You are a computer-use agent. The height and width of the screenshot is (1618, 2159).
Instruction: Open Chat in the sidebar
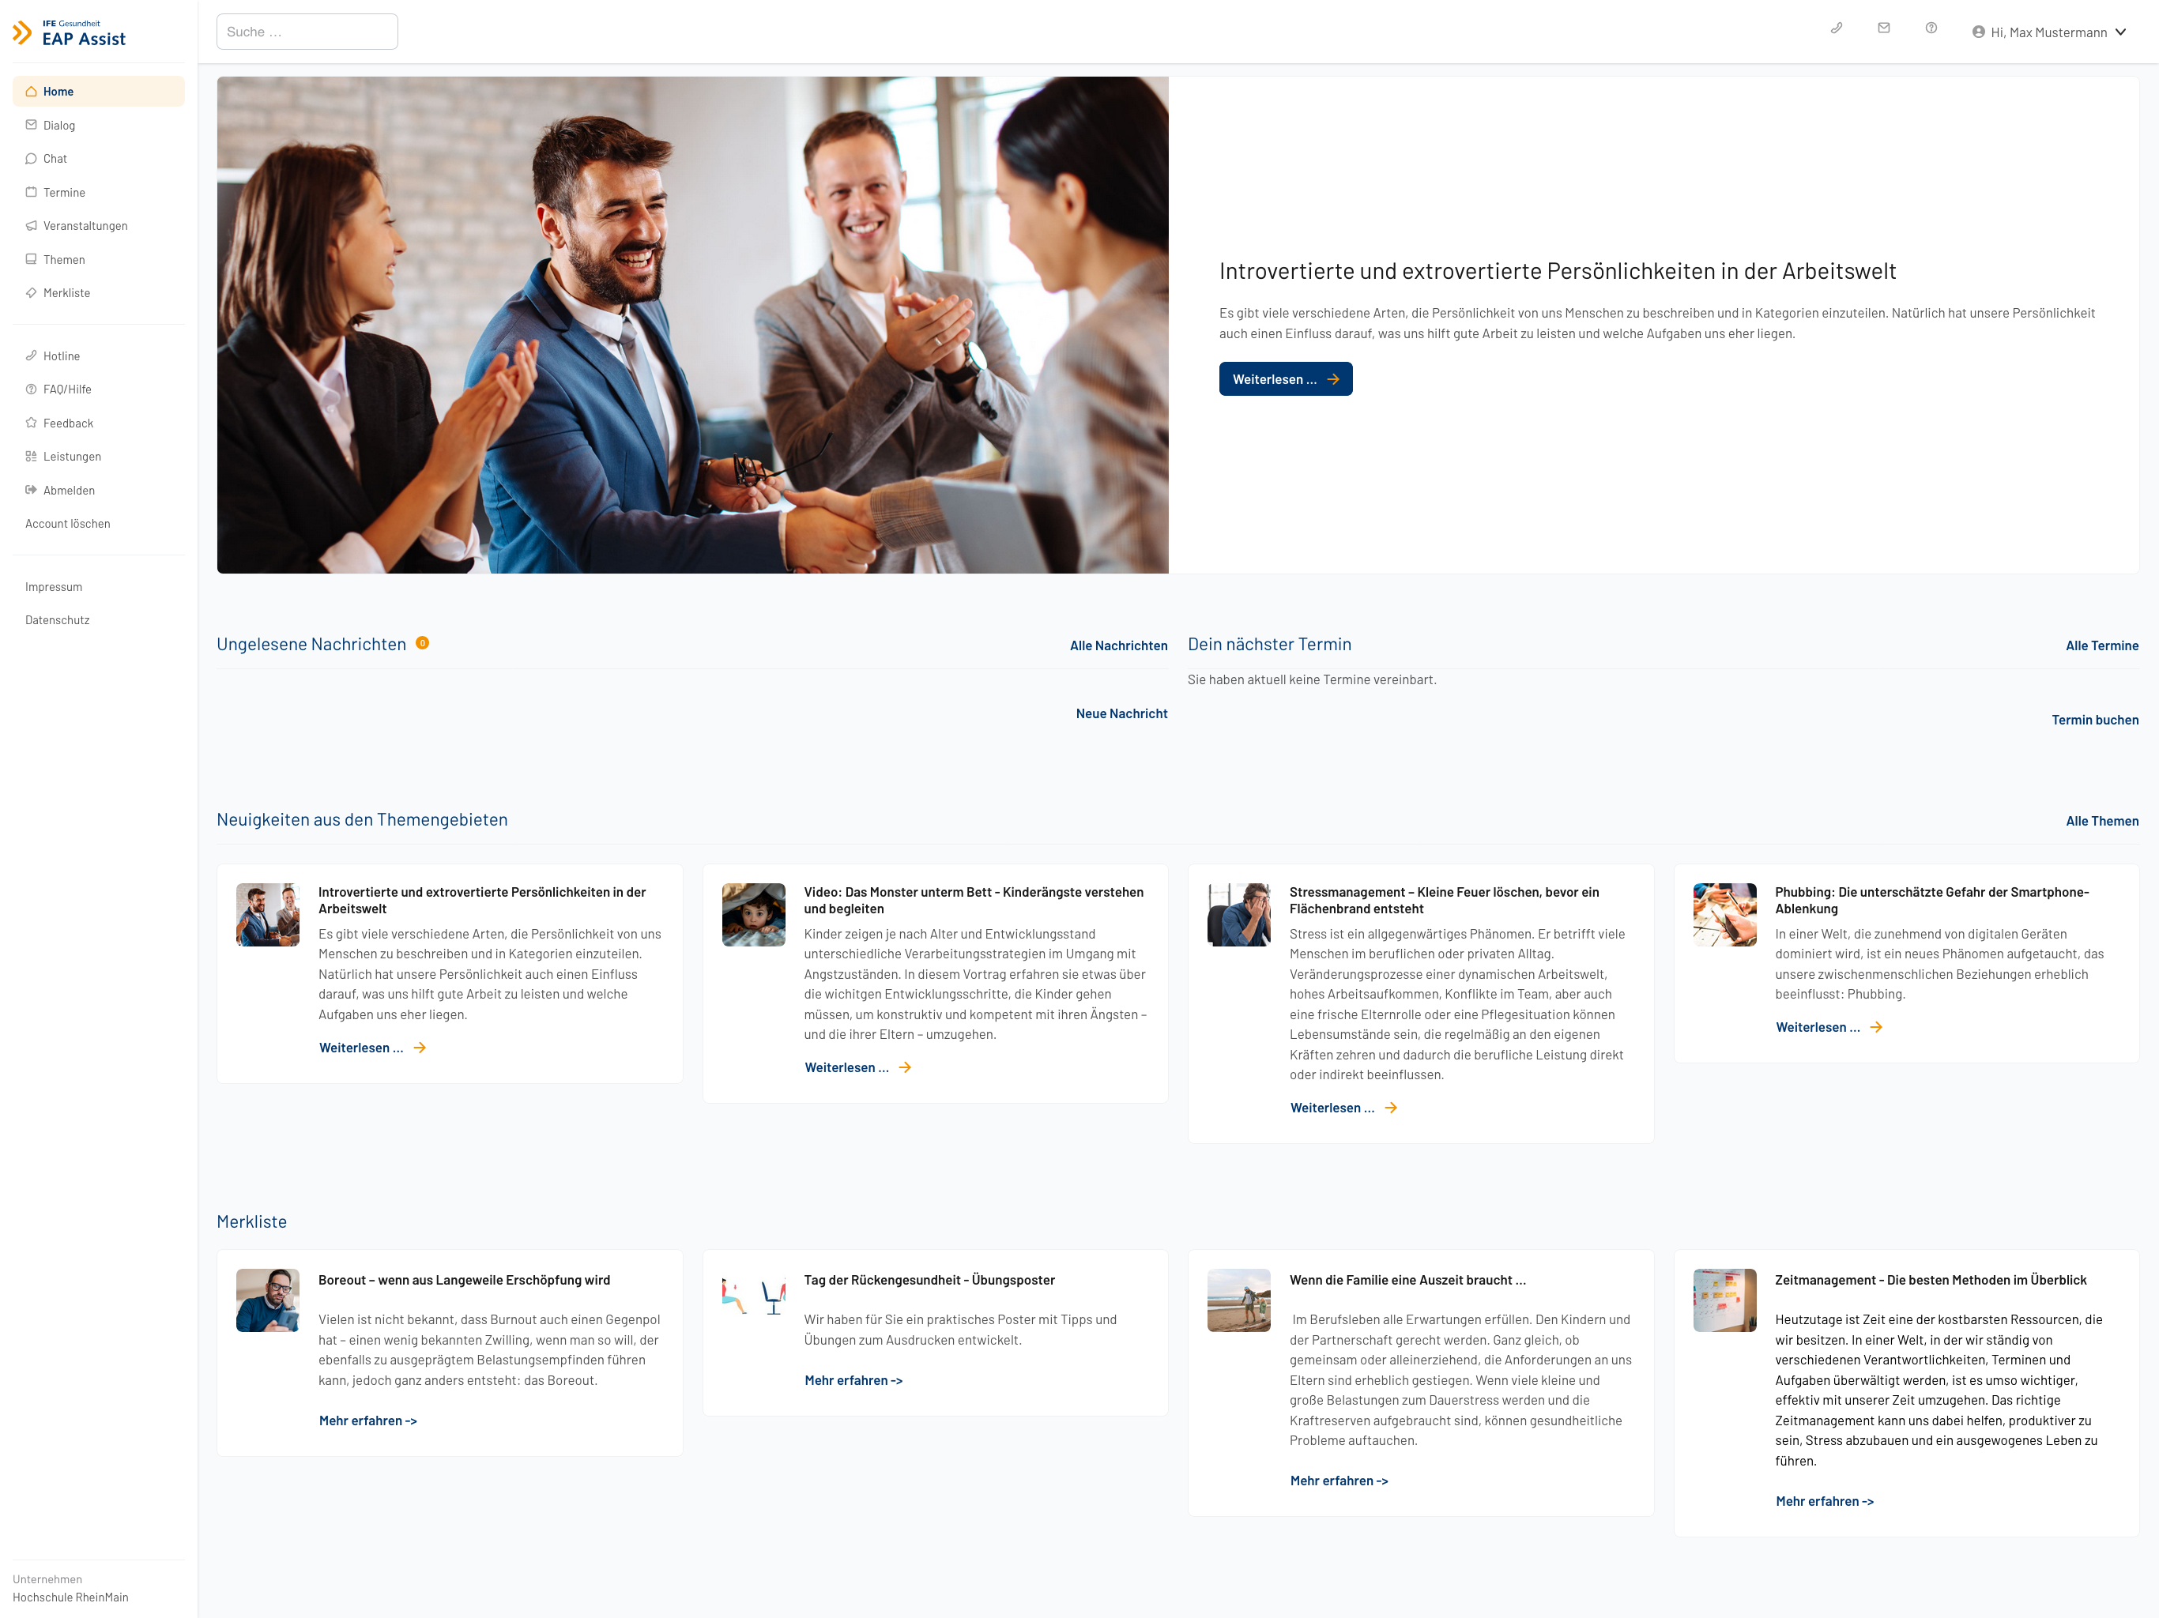point(99,158)
